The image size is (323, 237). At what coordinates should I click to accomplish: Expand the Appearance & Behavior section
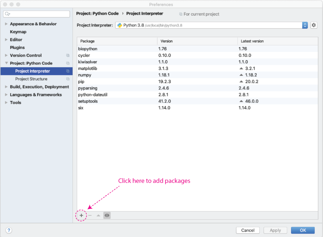click(6, 24)
